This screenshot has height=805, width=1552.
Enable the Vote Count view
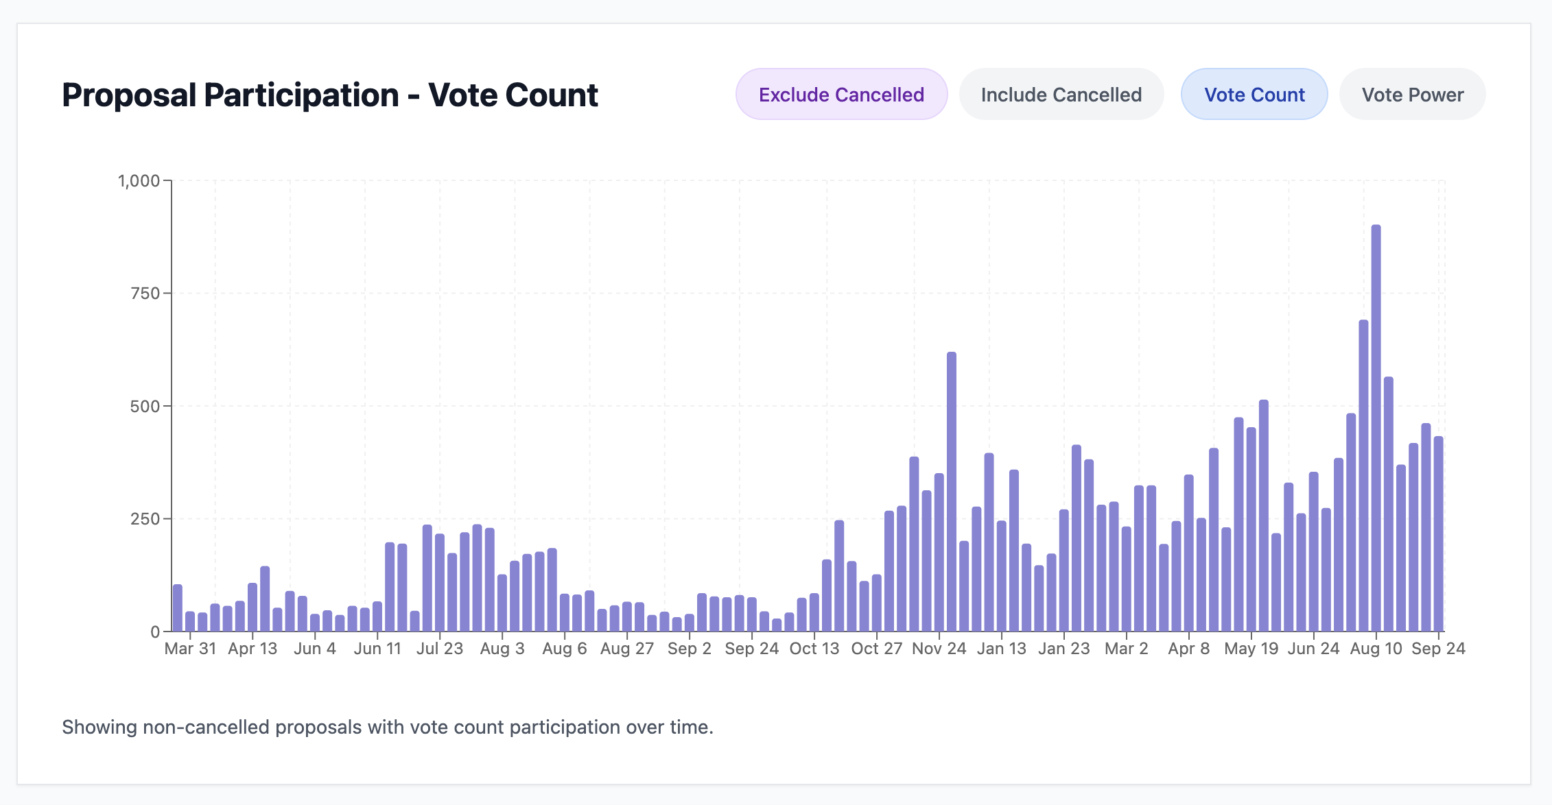pyautogui.click(x=1254, y=95)
